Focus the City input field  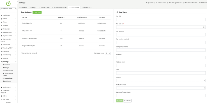point(161,73)
